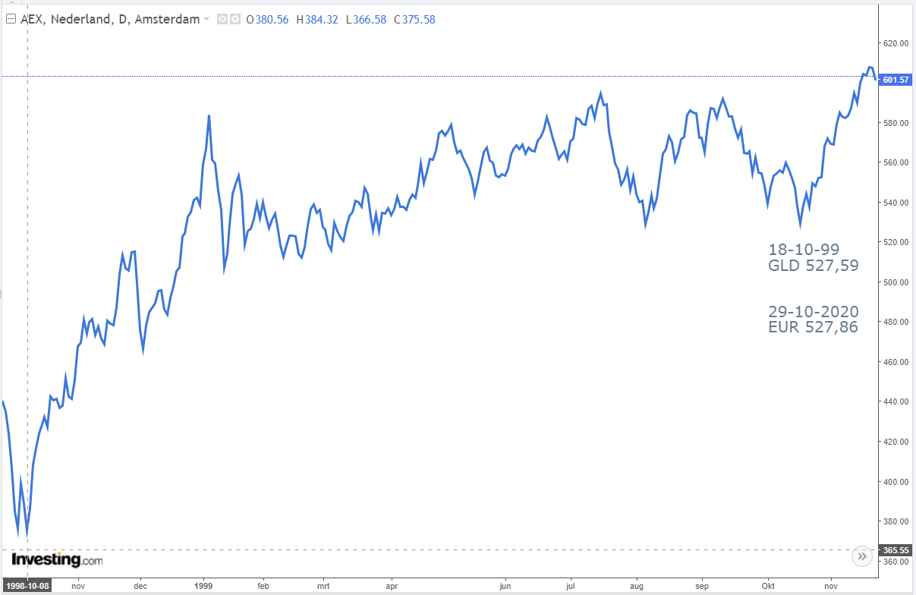Click the 620.00 price axis label

896,43
